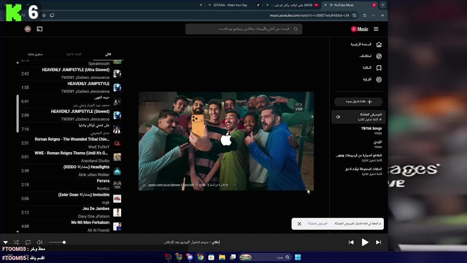Switch to the Related content tab
Viewport: 467px width, 263px height.
[x=35, y=54]
